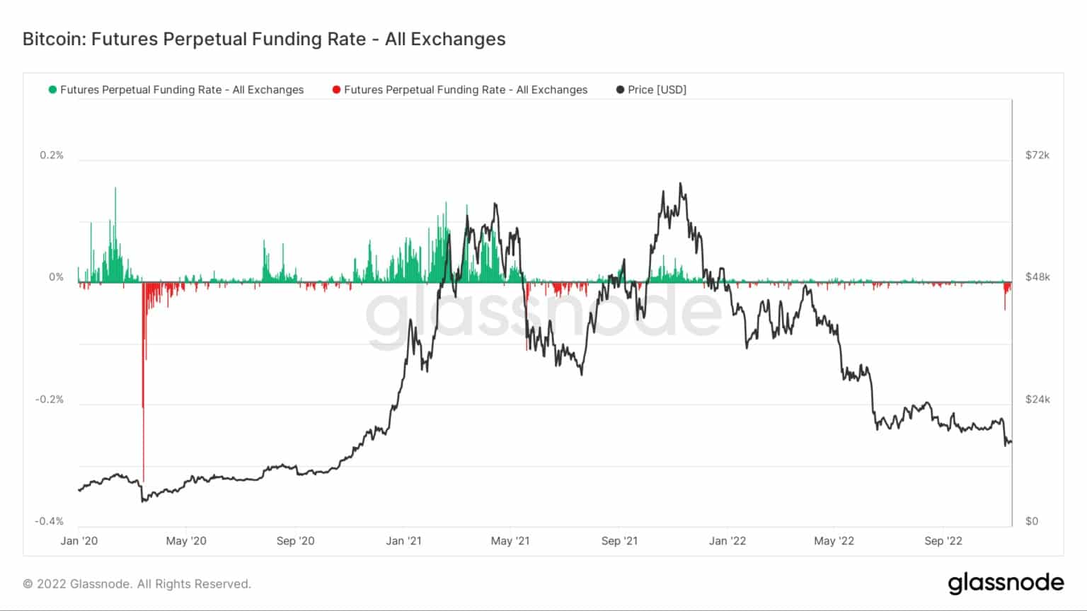
Task: Click the -0.2% funding rate axis label
Action: coord(50,400)
